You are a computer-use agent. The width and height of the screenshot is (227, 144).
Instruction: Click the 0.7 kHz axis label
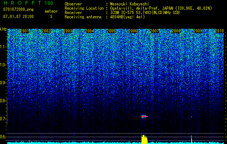[x=3, y=119]
